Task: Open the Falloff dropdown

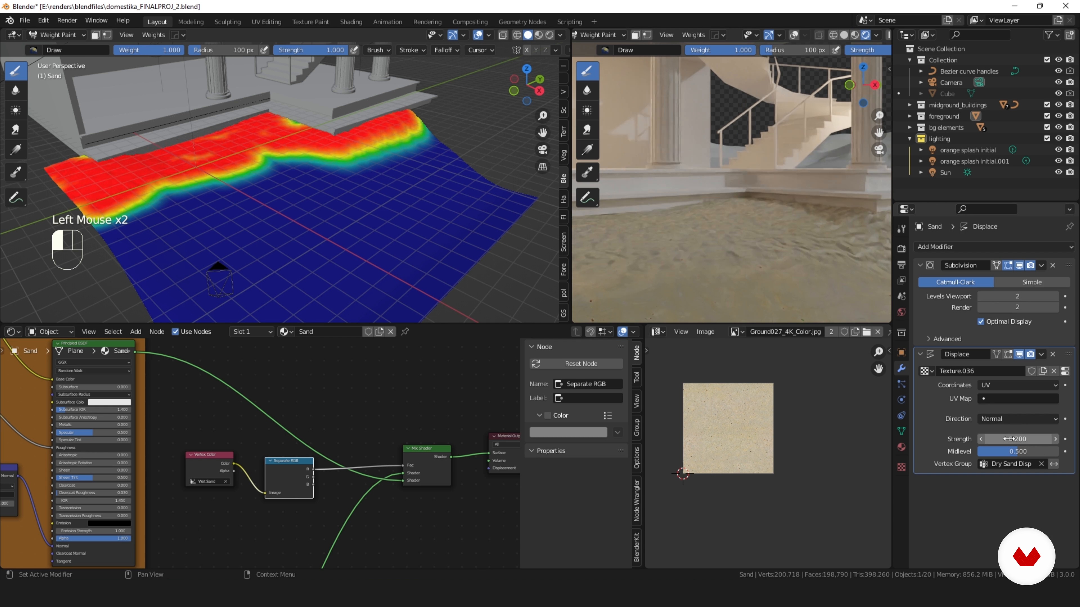Action: [447, 50]
